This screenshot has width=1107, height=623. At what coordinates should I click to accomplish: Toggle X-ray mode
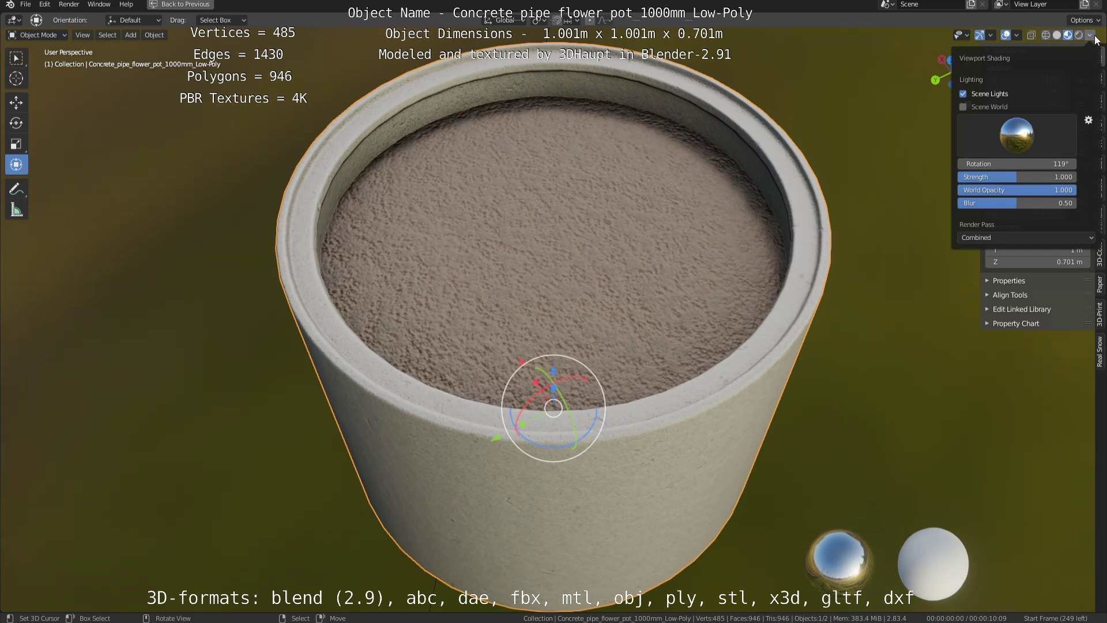pos(1031,35)
